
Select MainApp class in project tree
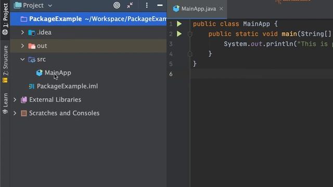(x=58, y=73)
